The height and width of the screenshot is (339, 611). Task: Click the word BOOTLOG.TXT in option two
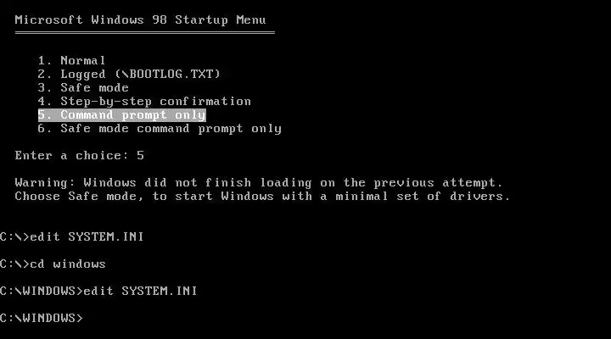[x=171, y=74]
